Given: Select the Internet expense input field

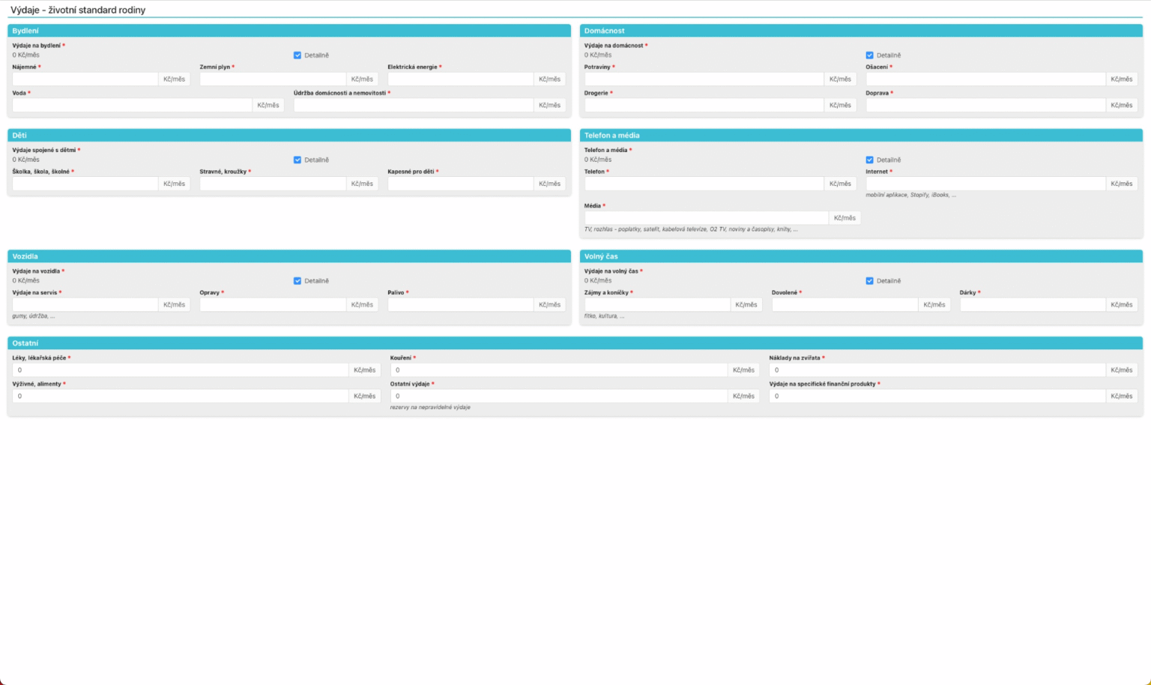Looking at the screenshot, I should coord(985,184).
